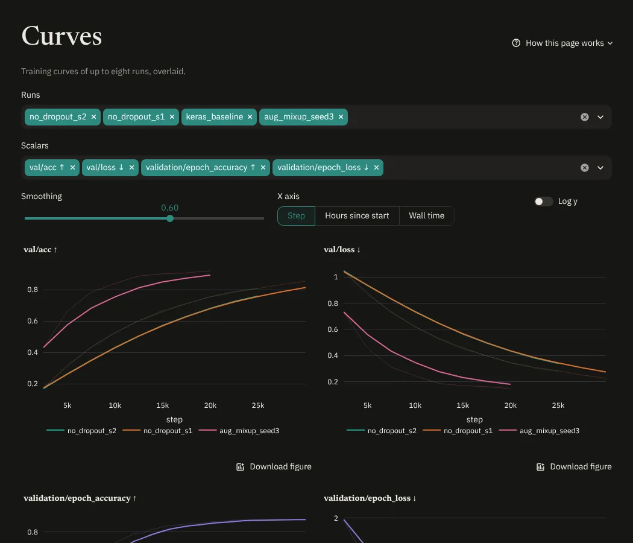Click the val/acc chart title
The height and width of the screenshot is (543, 633).
point(40,250)
